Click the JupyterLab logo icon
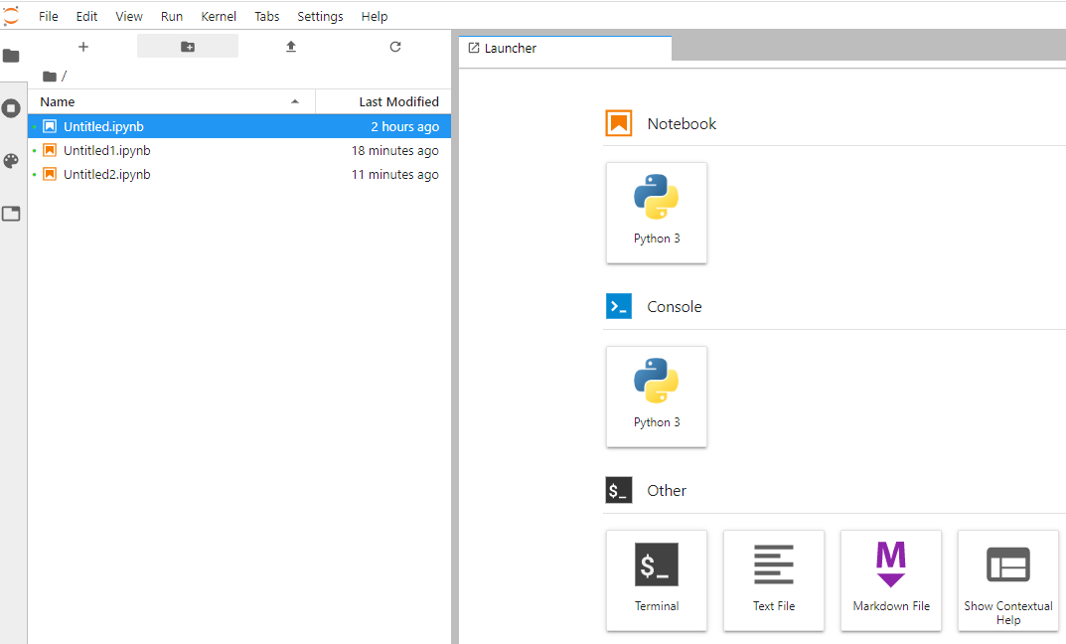 pyautogui.click(x=11, y=16)
